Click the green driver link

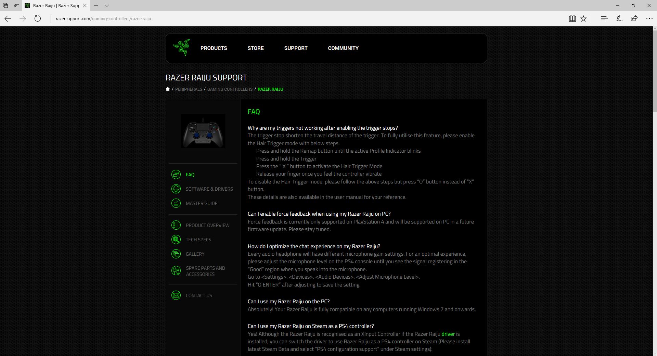point(448,334)
